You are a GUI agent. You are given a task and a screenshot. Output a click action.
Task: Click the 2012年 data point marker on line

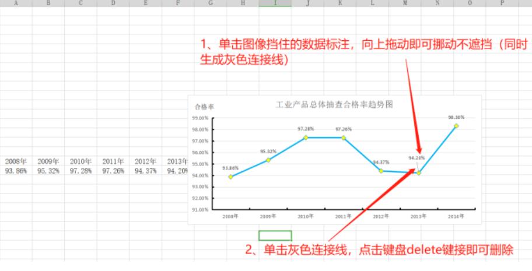click(381, 171)
